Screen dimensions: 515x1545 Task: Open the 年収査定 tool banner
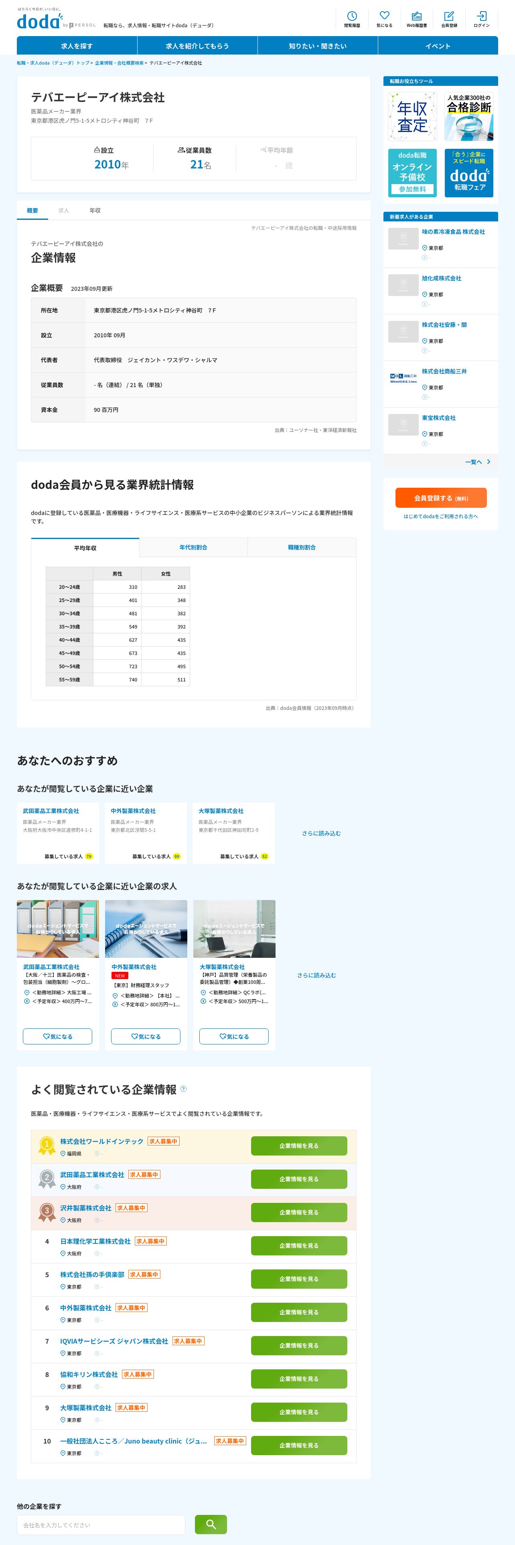point(412,116)
